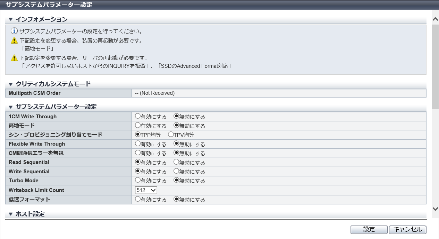
Task: Enable Flexible Write Through
Action: tap(138, 144)
